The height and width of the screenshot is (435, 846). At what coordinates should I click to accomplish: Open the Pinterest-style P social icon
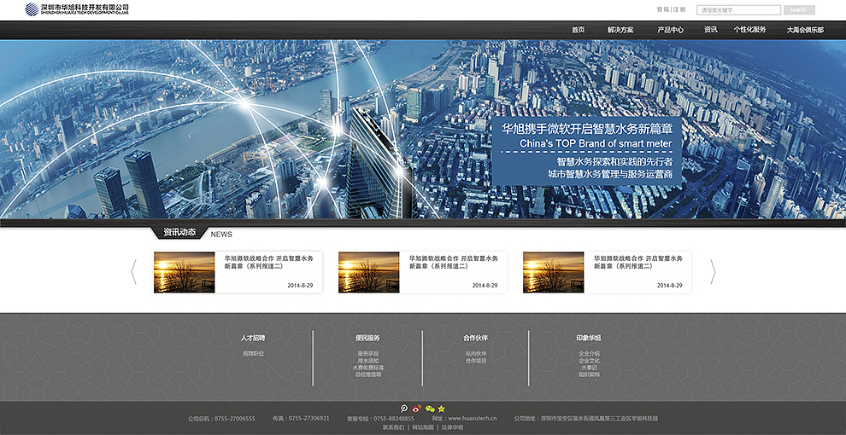pos(404,409)
